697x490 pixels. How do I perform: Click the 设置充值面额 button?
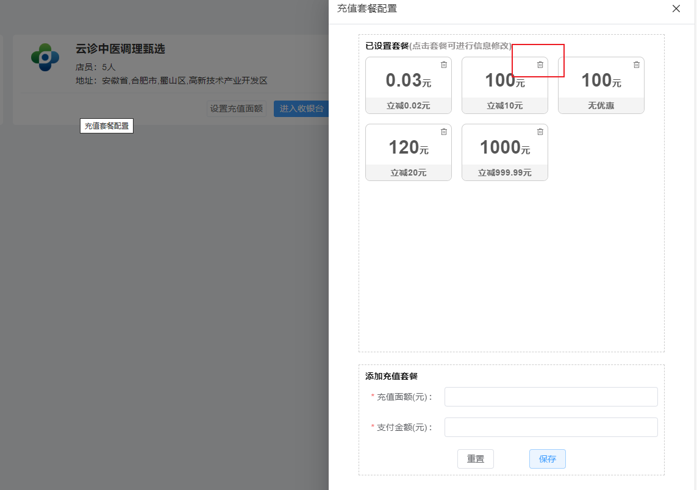coord(236,108)
